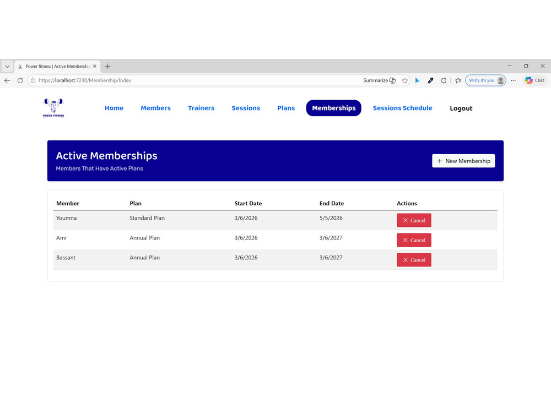Screen dimensions: 551x413
Task: Click Logout link
Action: point(461,108)
